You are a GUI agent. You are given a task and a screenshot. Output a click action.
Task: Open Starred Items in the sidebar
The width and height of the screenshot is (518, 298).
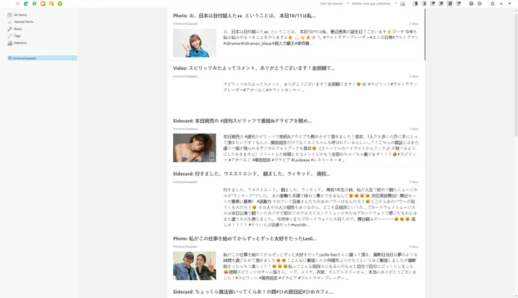pos(23,22)
